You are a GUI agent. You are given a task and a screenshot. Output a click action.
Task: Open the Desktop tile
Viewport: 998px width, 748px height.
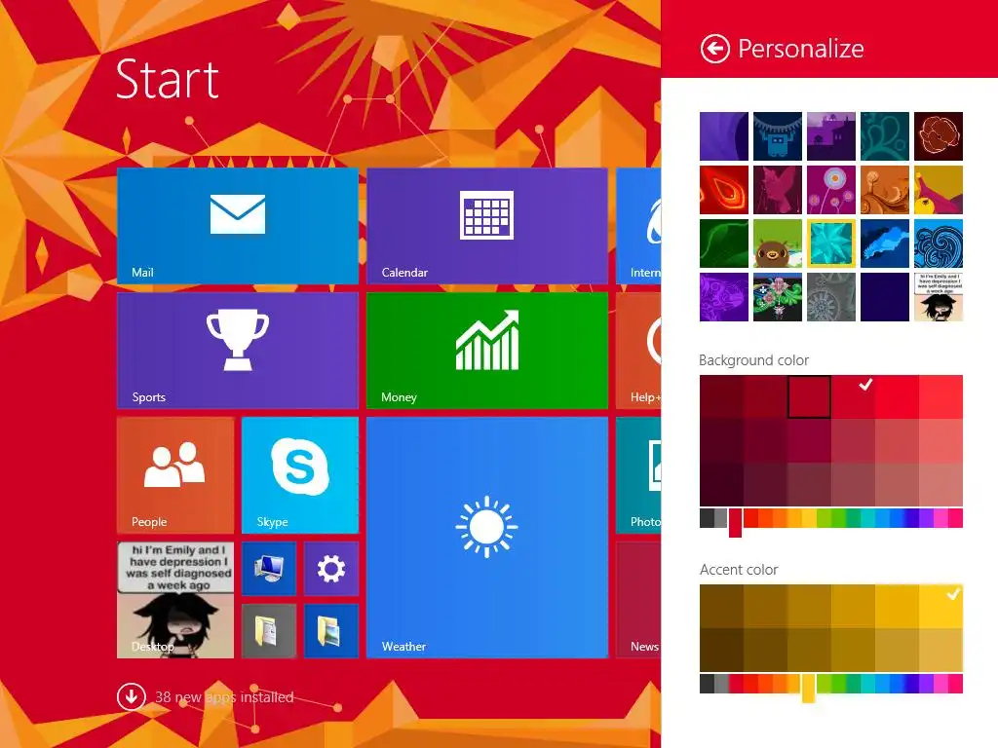pos(175,600)
